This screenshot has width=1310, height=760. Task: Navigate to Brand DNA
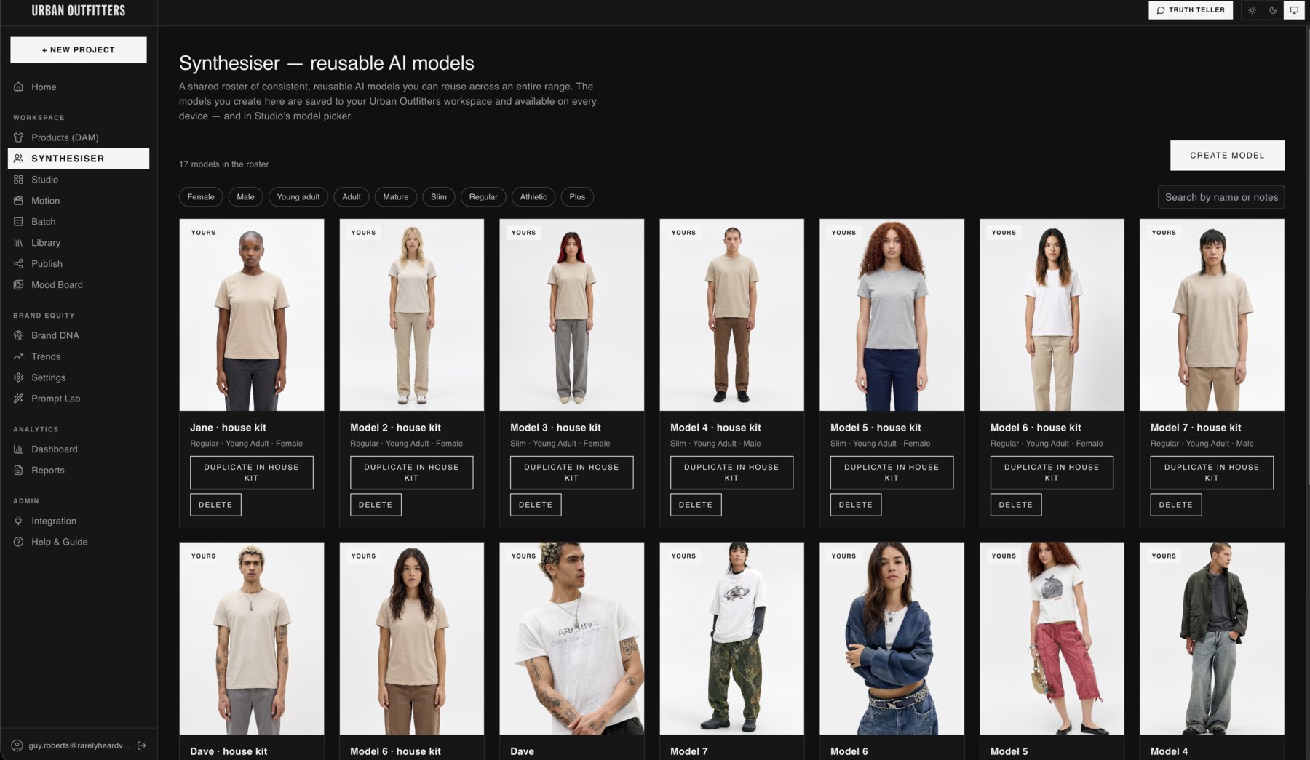point(79,335)
